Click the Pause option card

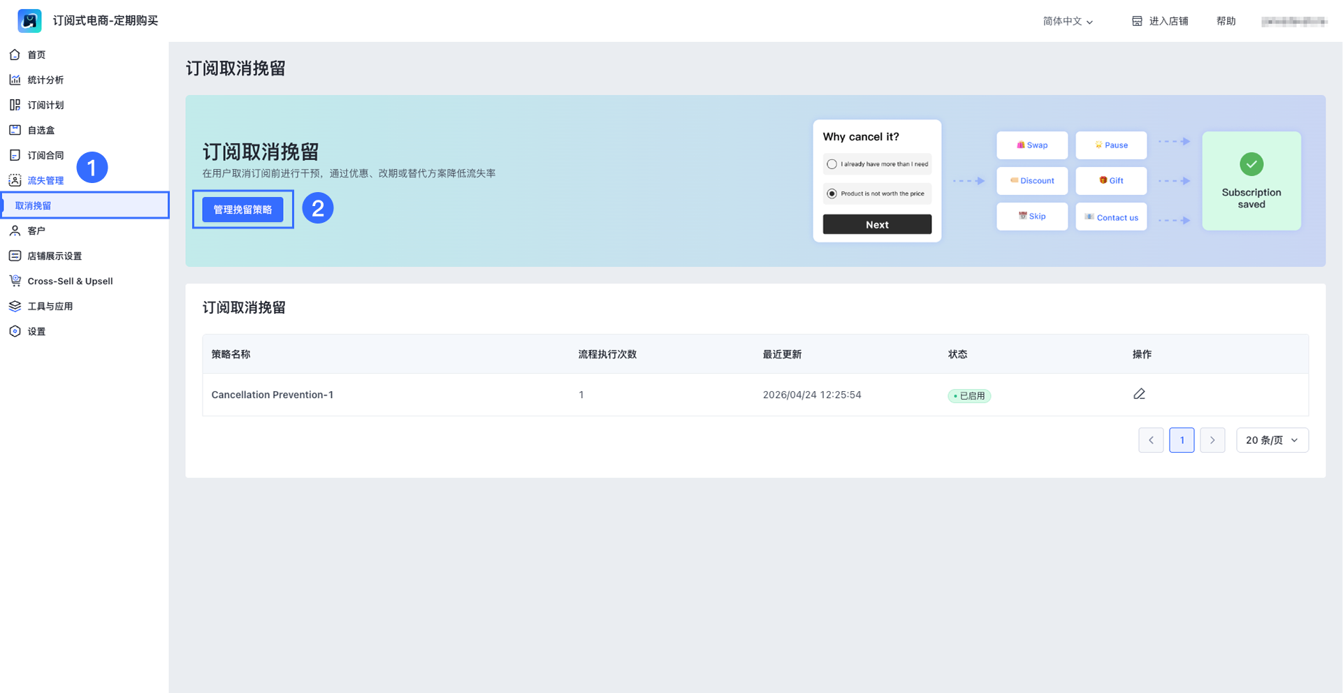pos(1111,145)
